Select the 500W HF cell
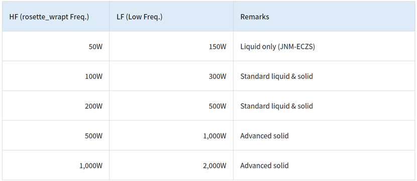Viewport: 417px width, 181px height. tap(56, 136)
